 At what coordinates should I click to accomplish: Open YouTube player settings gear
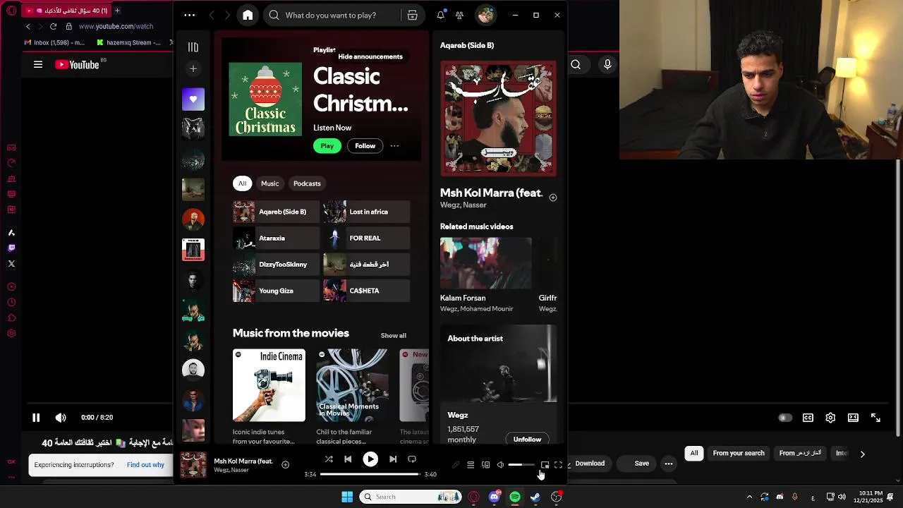click(830, 418)
